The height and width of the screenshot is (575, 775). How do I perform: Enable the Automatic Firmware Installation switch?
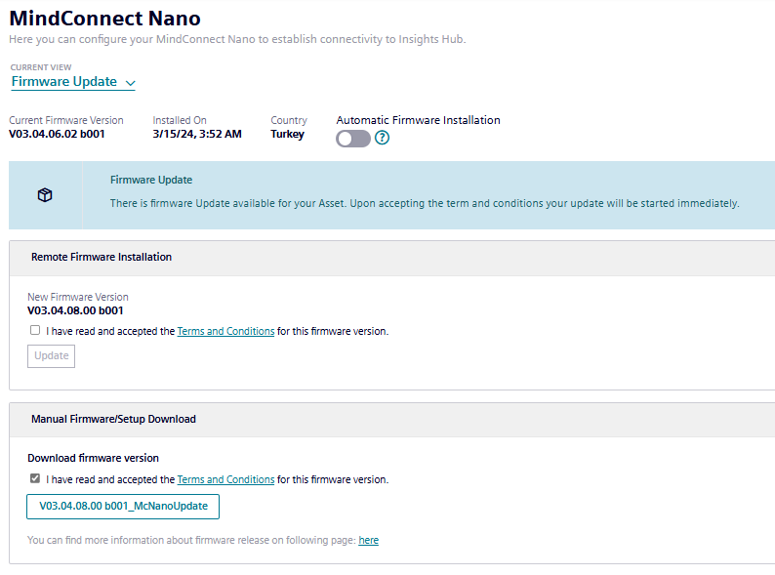coord(353,139)
